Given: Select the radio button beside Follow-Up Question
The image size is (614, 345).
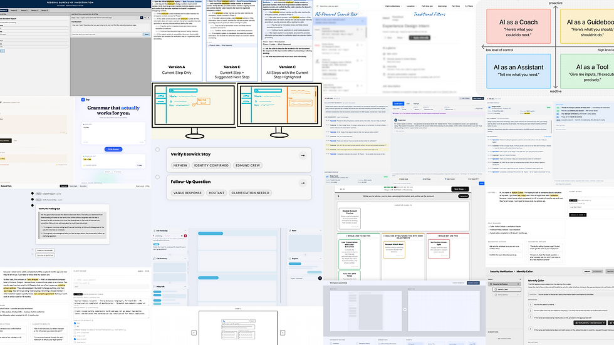Looking at the screenshot, I should click(x=157, y=177).
